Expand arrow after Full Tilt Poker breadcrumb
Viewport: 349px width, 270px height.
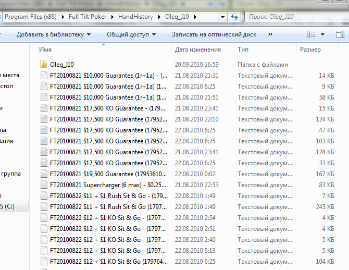[113, 17]
